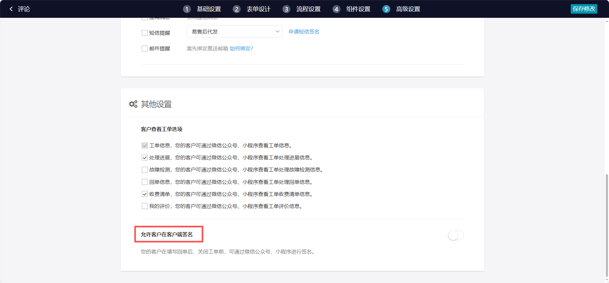Go to the 流程设置 tab
609x283 pixels.
click(x=308, y=9)
